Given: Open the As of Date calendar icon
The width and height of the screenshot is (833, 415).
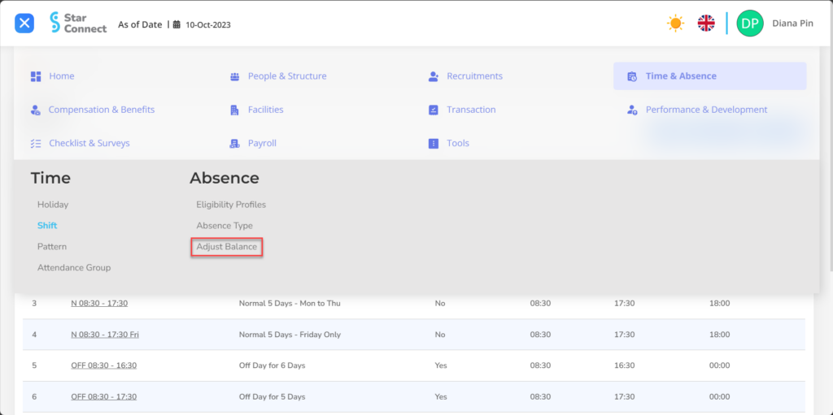Looking at the screenshot, I should pyautogui.click(x=177, y=24).
